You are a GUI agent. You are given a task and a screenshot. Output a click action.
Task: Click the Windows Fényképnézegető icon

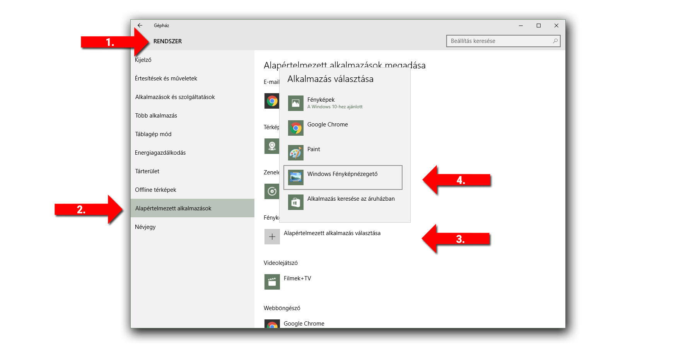pos(295,177)
